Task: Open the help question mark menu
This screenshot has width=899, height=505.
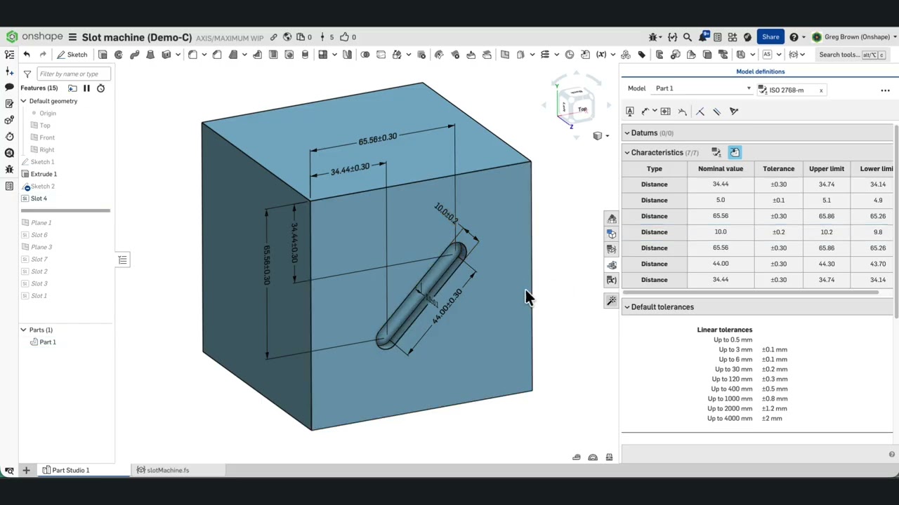Action: click(796, 37)
